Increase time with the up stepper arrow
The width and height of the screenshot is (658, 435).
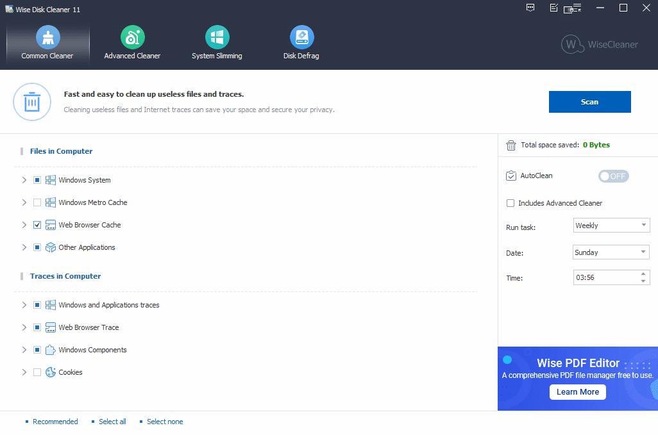643,274
